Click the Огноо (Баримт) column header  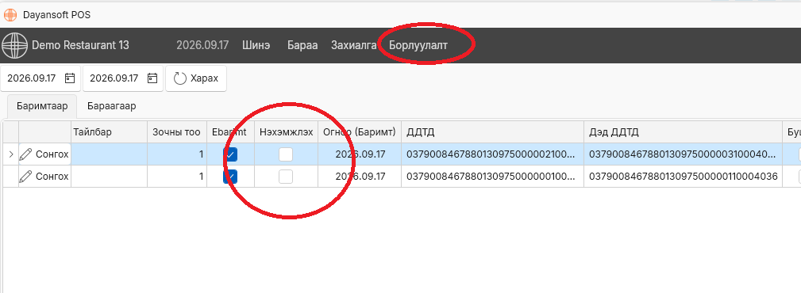(360, 132)
